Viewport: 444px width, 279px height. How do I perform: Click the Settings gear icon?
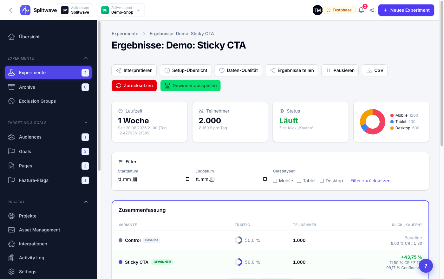pyautogui.click(x=11, y=272)
